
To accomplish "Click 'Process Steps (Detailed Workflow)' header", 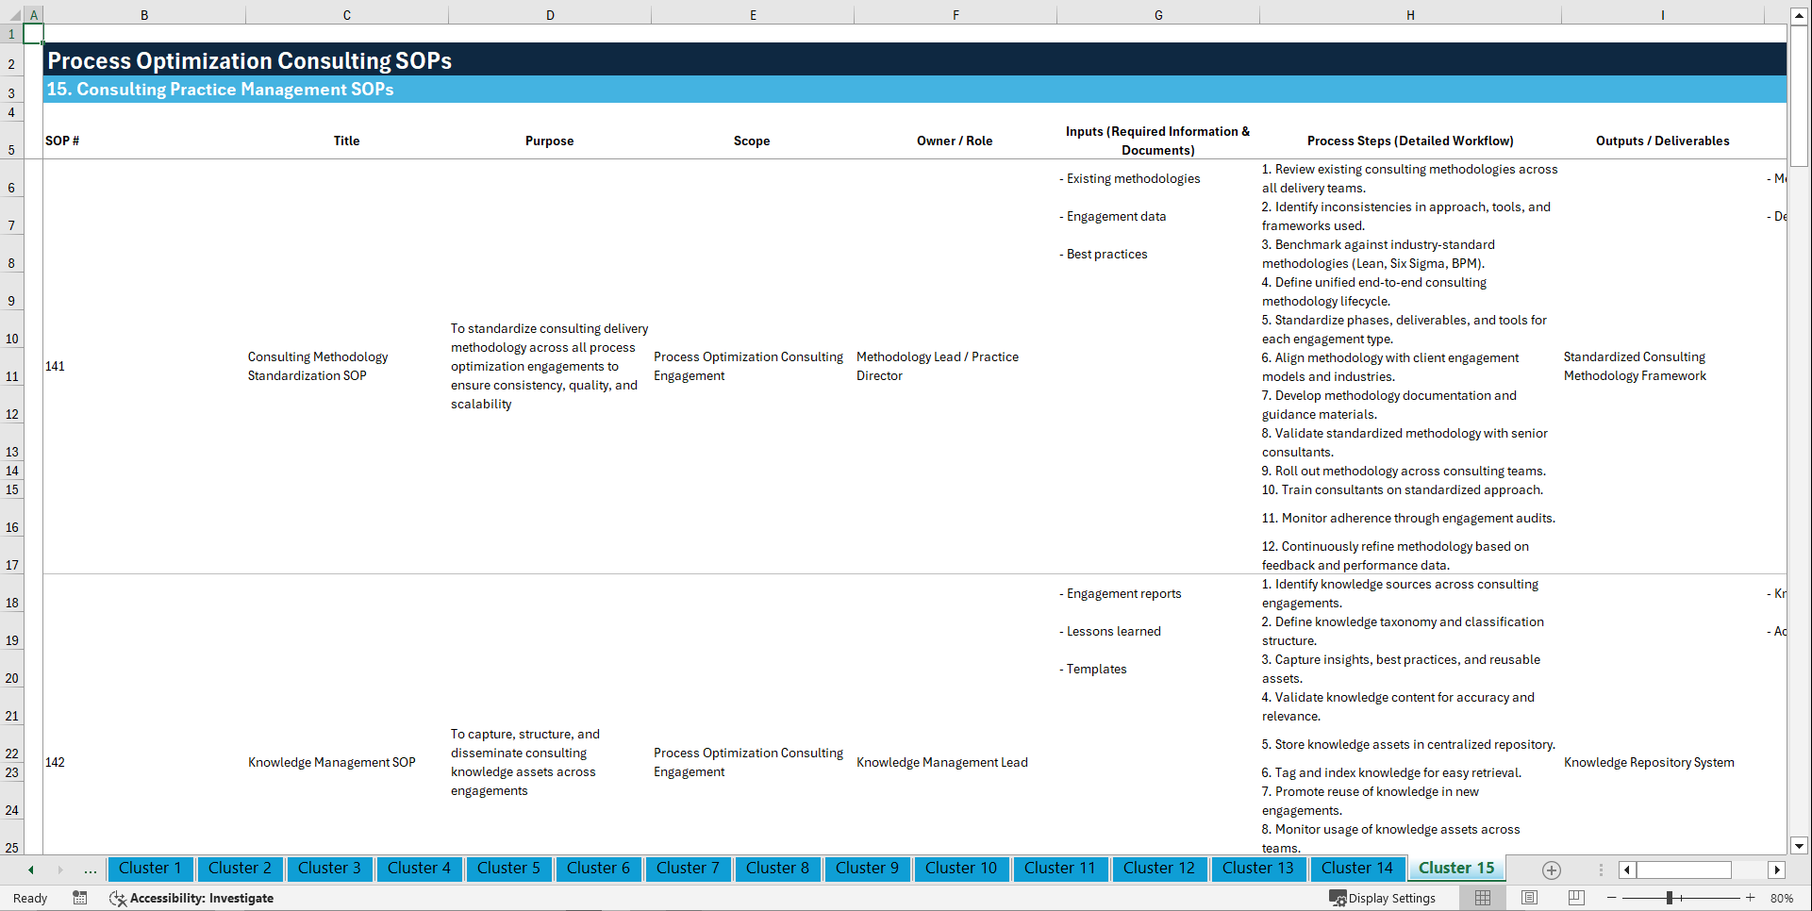I will (1410, 141).
